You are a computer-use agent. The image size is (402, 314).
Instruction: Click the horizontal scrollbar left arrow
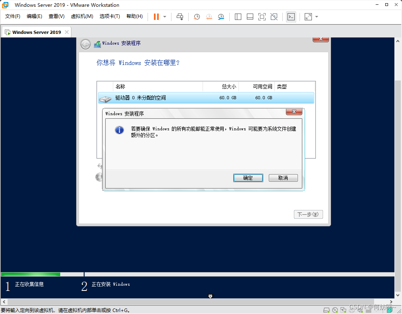4,302
